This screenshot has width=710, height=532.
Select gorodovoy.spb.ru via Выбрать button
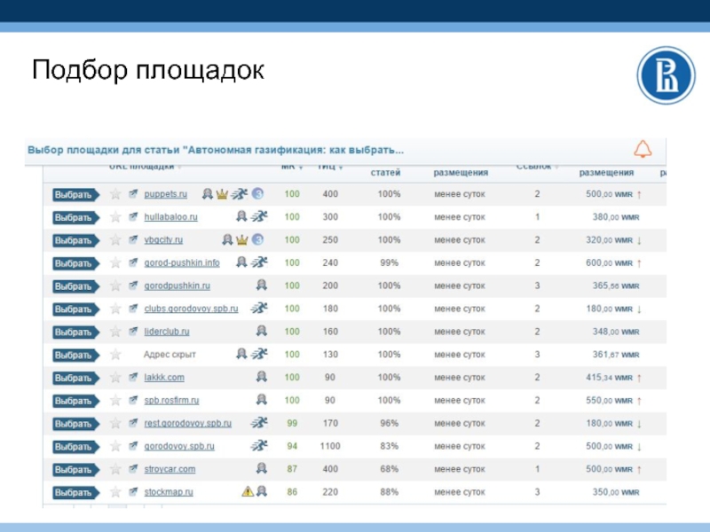75,447
